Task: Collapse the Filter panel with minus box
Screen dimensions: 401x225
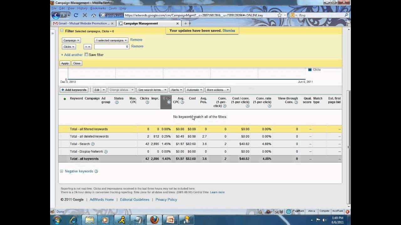Action: point(62,31)
